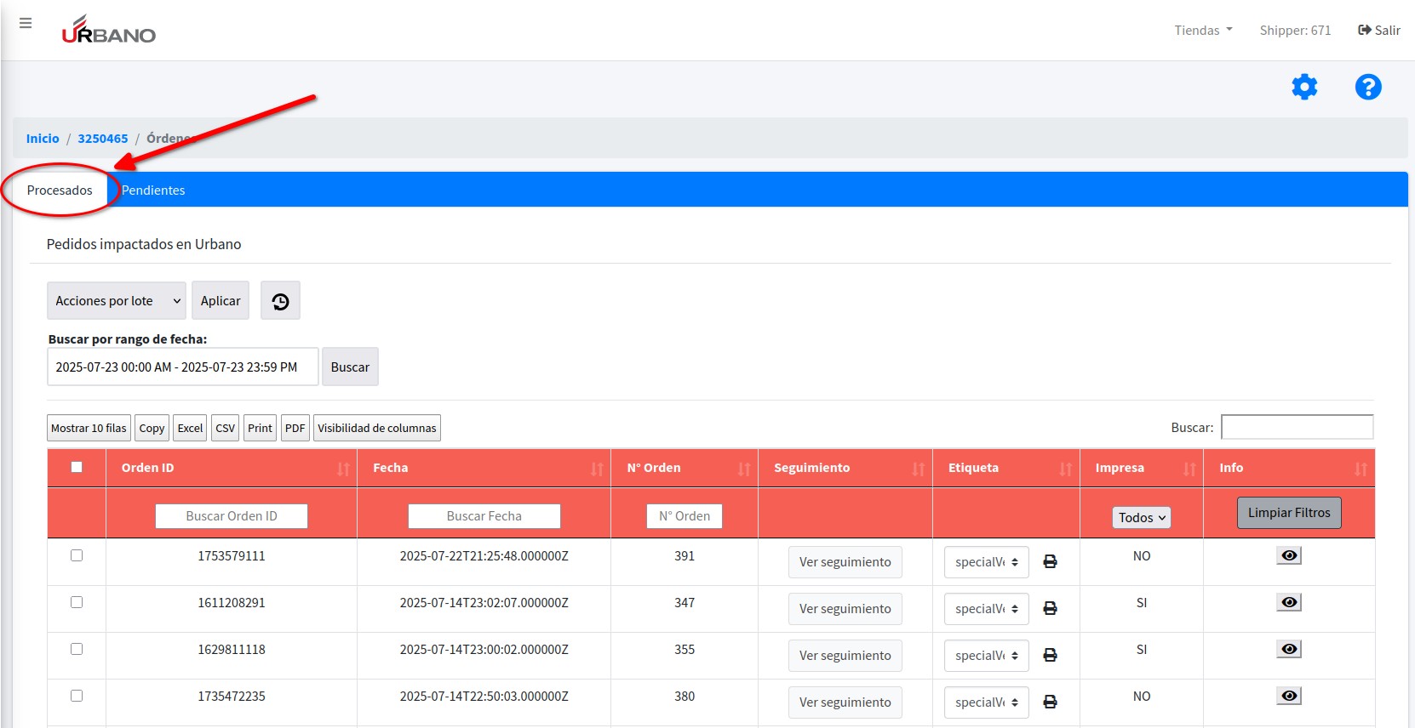Open the hamburger sidebar menu
Screen dimensions: 1415x728
(26, 23)
